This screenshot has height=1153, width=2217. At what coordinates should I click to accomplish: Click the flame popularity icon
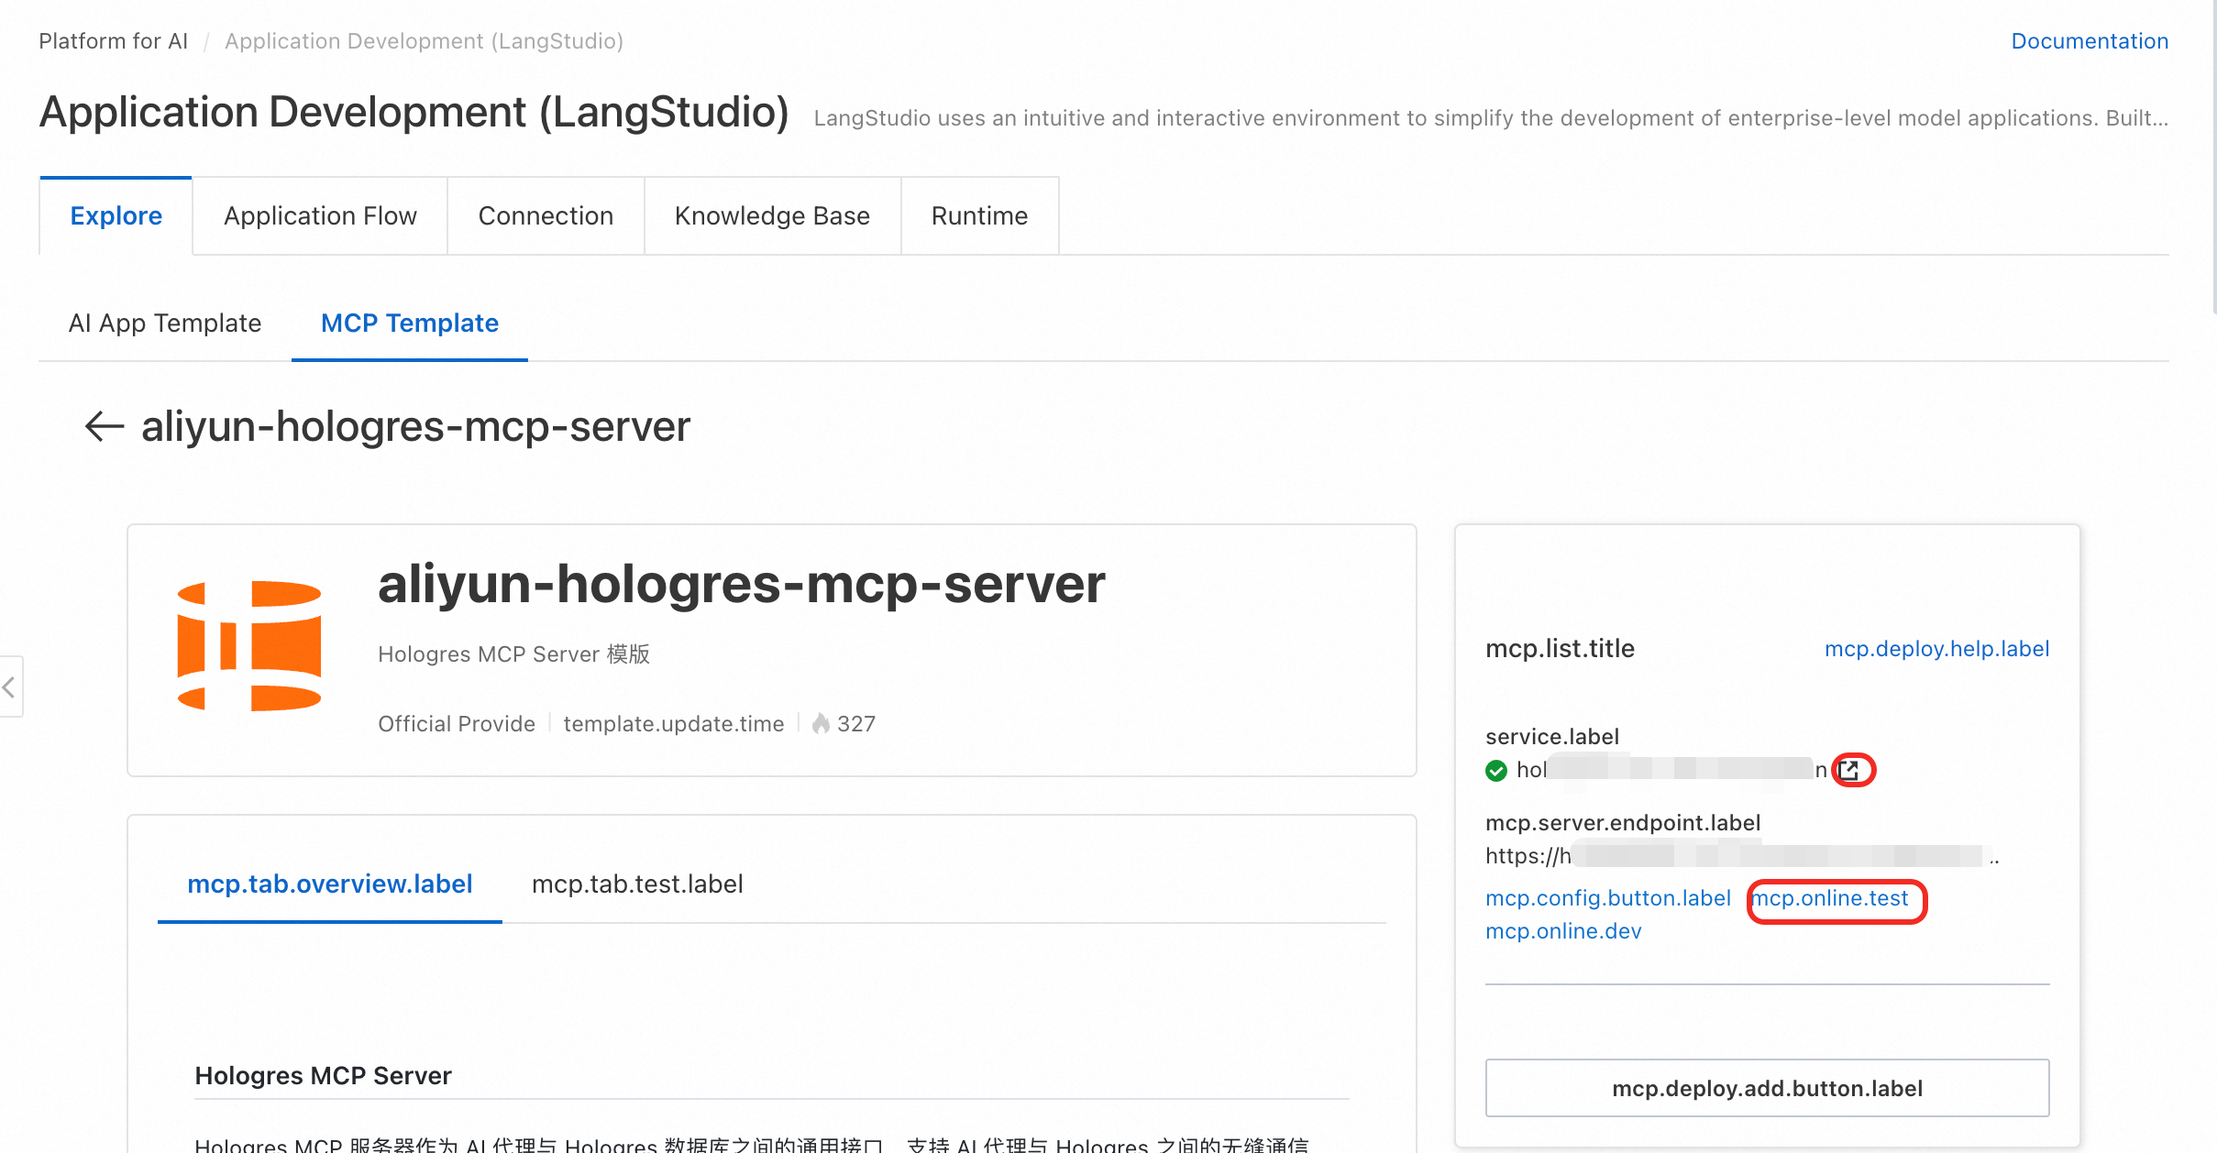click(821, 724)
